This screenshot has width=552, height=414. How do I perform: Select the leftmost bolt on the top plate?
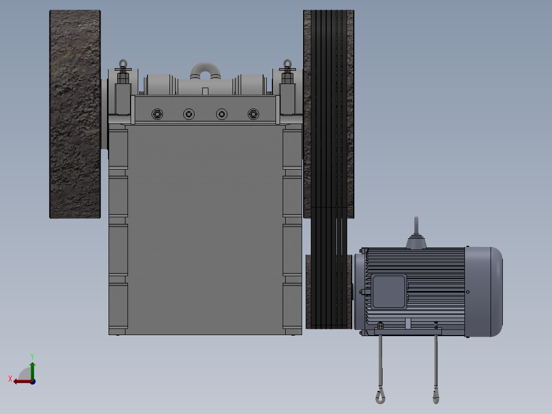[x=157, y=114]
